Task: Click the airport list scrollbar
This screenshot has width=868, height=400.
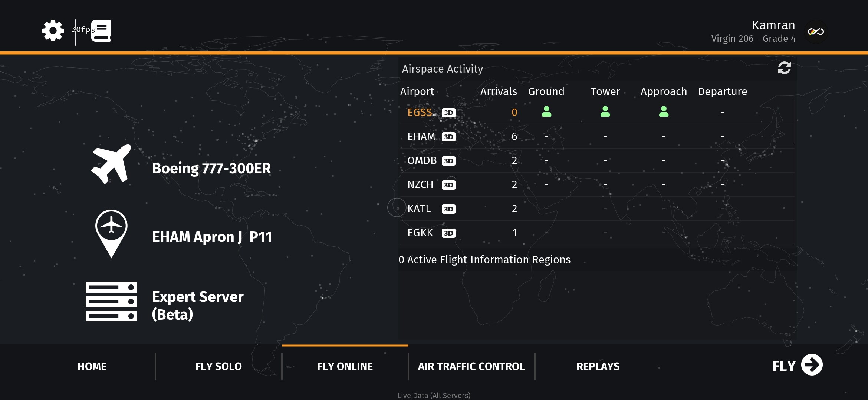Action: [795, 122]
